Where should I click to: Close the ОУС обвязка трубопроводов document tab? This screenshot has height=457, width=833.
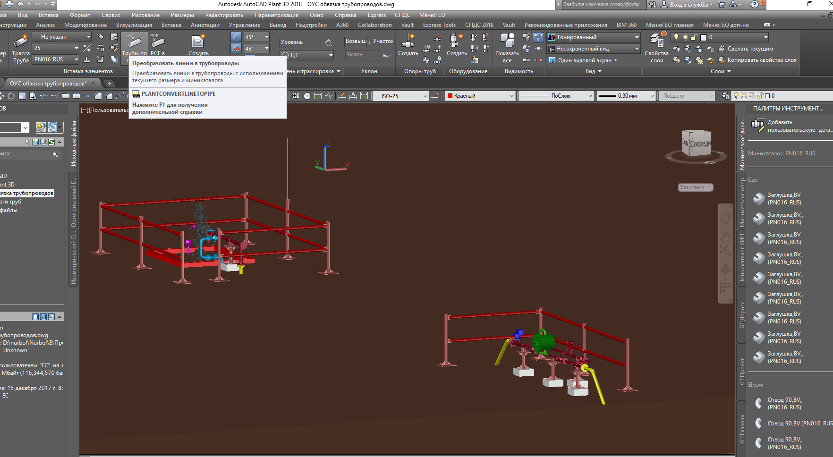(93, 84)
